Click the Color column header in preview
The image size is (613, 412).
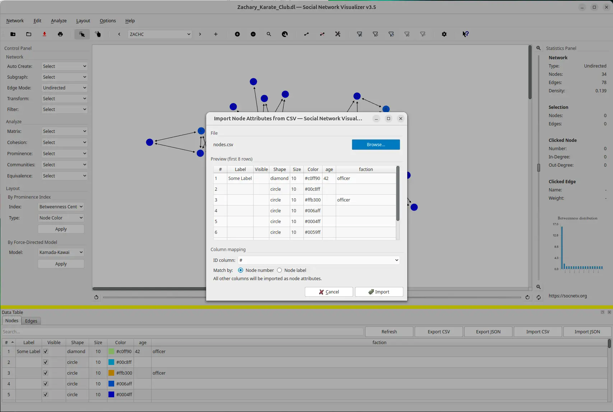[x=313, y=169]
